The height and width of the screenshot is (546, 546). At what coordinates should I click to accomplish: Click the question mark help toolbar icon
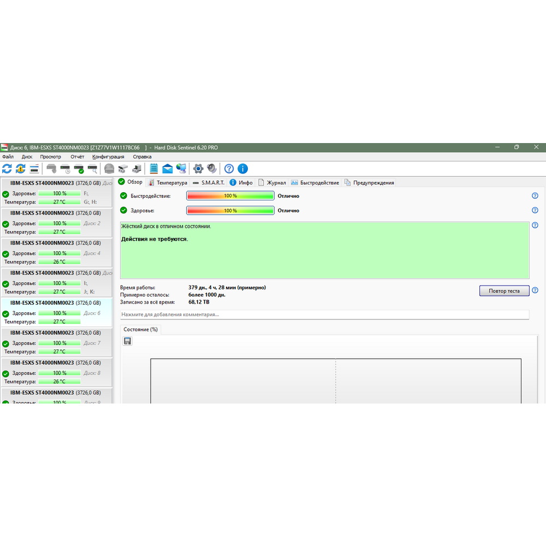click(229, 169)
